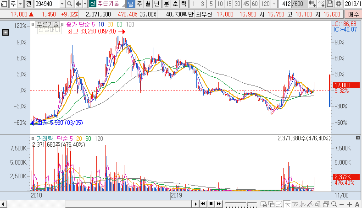362x208 pixels.
Task: Click the rewind playback button
Action: [203, 204]
